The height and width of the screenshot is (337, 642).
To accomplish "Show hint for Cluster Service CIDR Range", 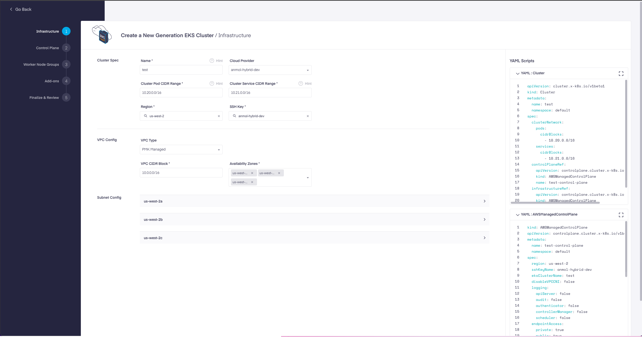I will [301, 84].
